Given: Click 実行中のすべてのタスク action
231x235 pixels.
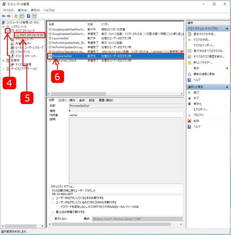Looking at the screenshot, I should coord(209,51).
